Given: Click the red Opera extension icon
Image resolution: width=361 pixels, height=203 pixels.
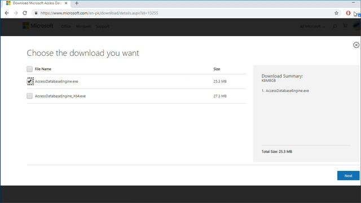Looking at the screenshot, I should pos(348,13).
